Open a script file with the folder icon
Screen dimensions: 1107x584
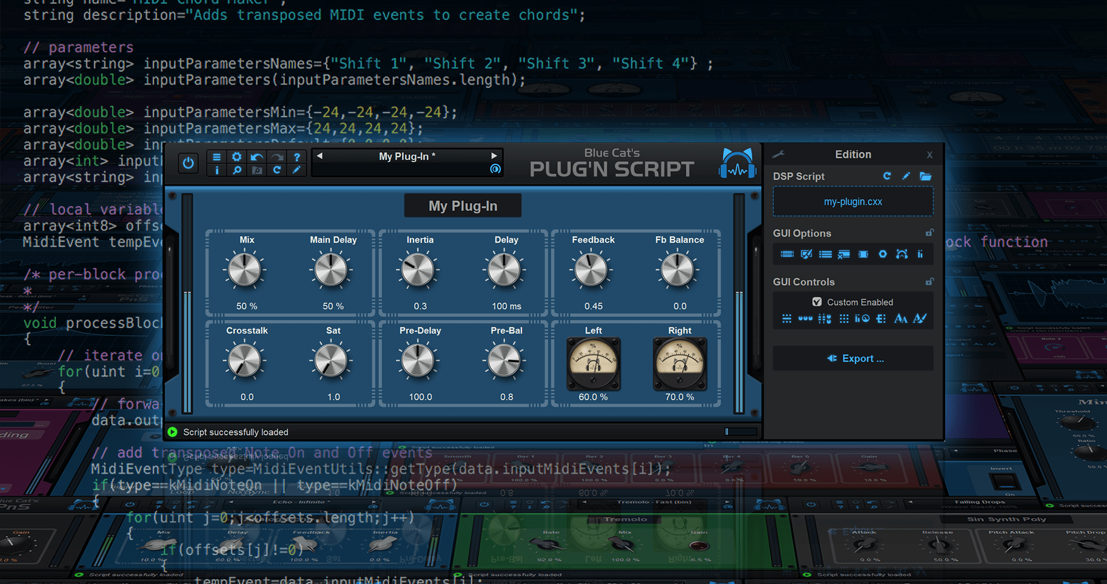926,176
